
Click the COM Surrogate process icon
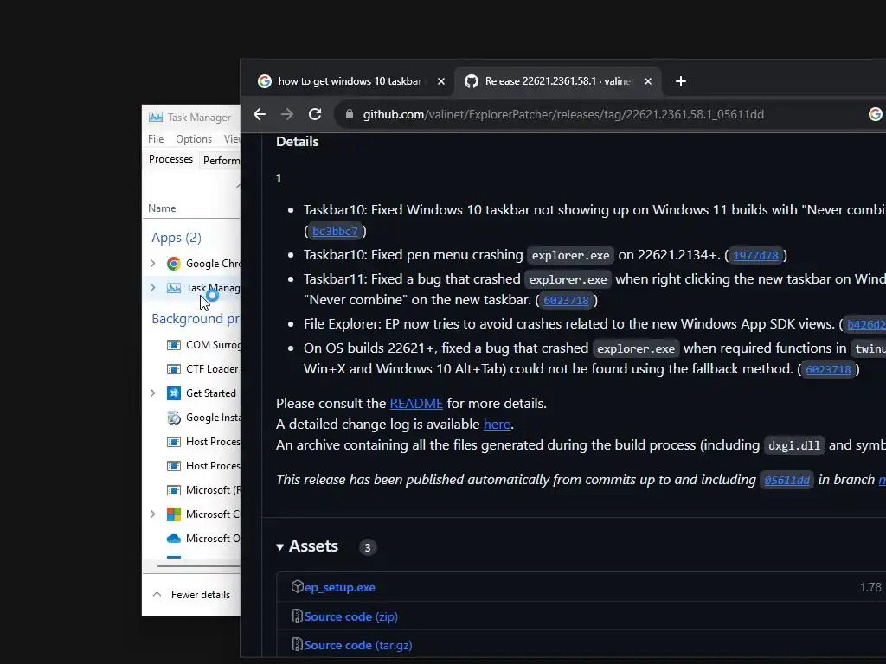point(173,345)
